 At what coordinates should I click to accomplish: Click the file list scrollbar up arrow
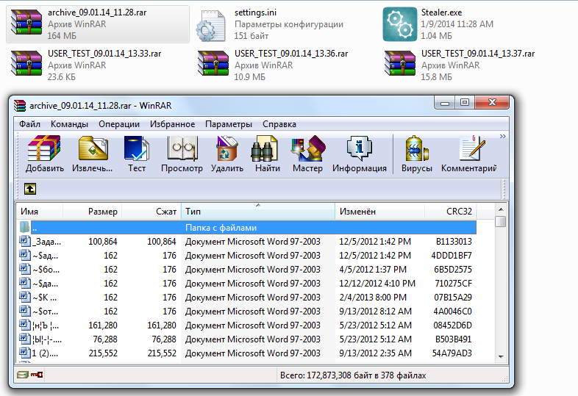(x=501, y=209)
